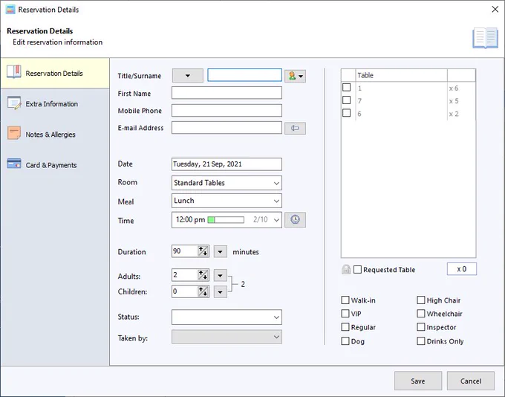Expand the Room dropdown showing Standard Tables
Image resolution: width=505 pixels, height=397 pixels.
[x=227, y=183]
